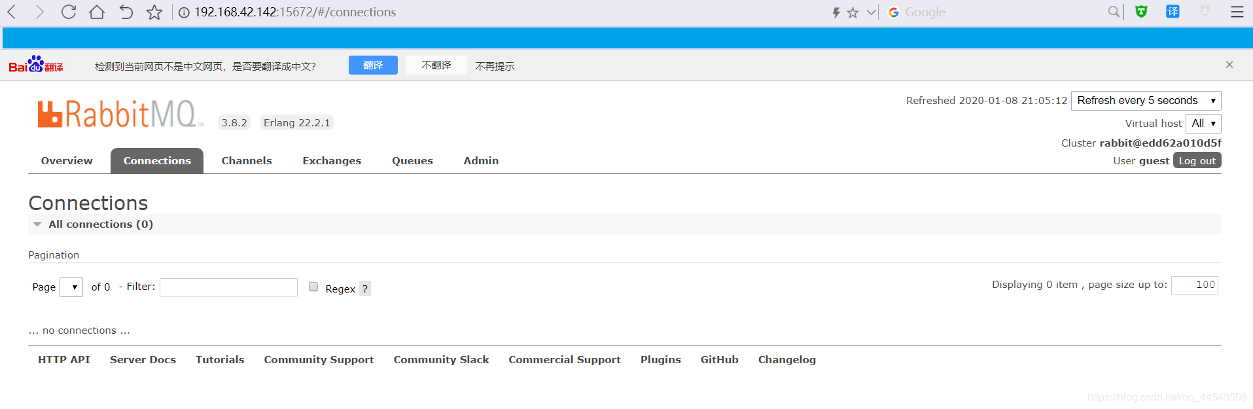The height and width of the screenshot is (409, 1253).
Task: Open the Server Docs link
Action: 143,360
